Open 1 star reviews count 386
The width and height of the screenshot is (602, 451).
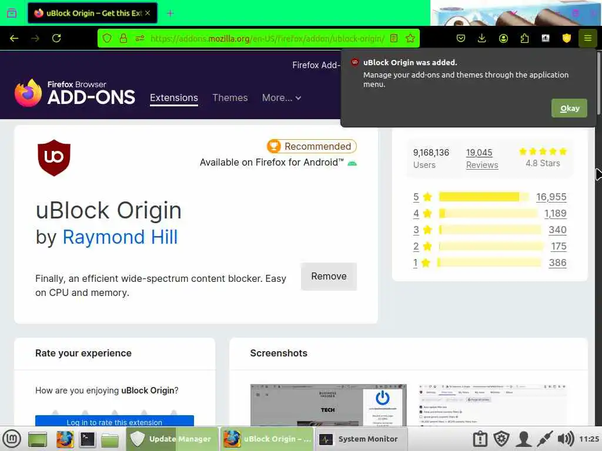[x=557, y=262]
